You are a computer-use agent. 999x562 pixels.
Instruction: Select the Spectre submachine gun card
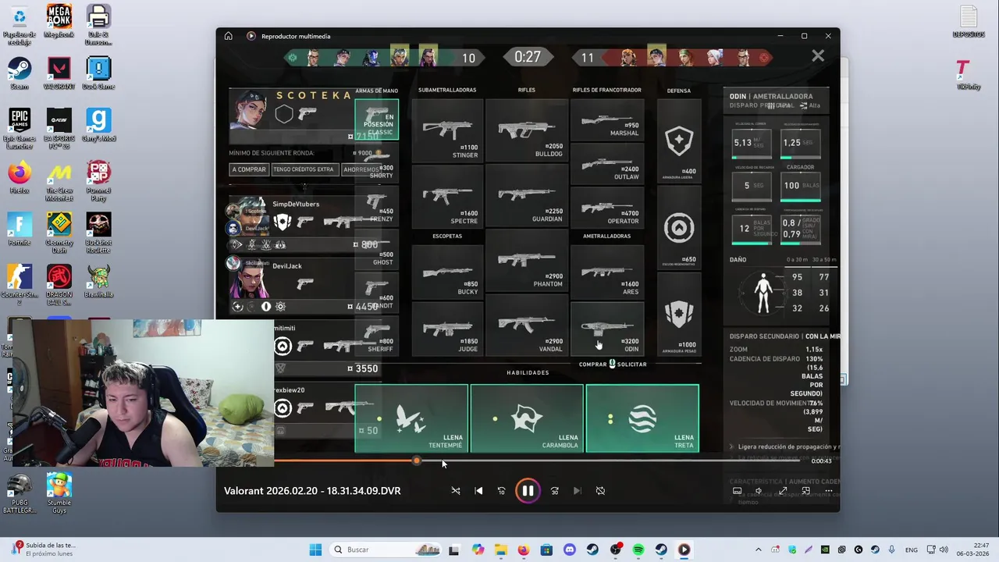(x=446, y=197)
